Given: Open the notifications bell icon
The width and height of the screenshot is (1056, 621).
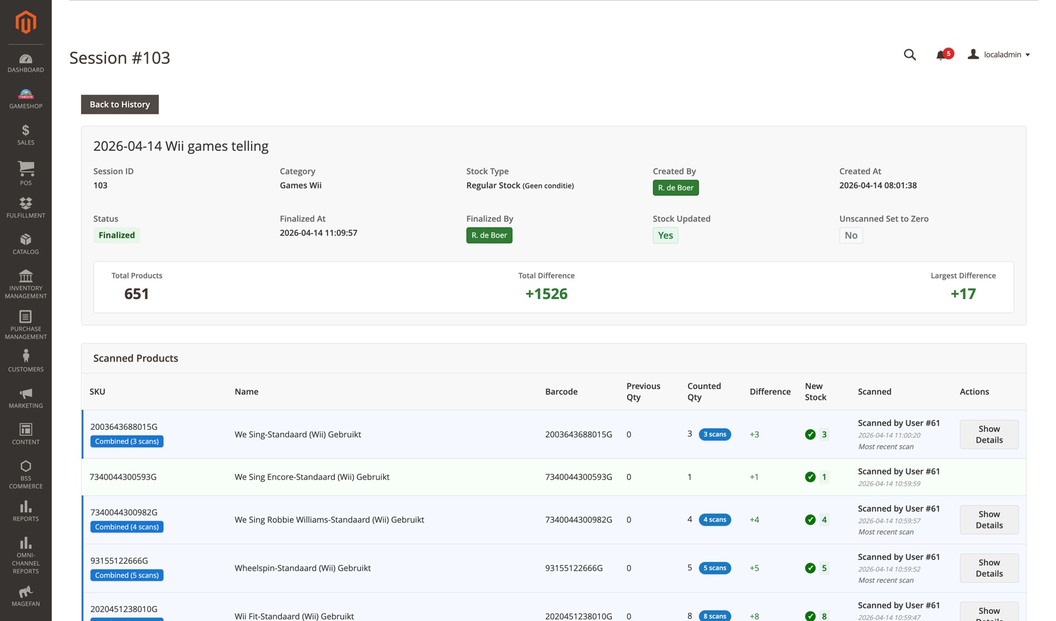Looking at the screenshot, I should (941, 55).
